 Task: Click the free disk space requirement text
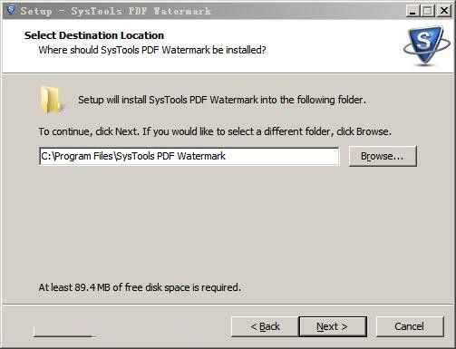coord(140,287)
